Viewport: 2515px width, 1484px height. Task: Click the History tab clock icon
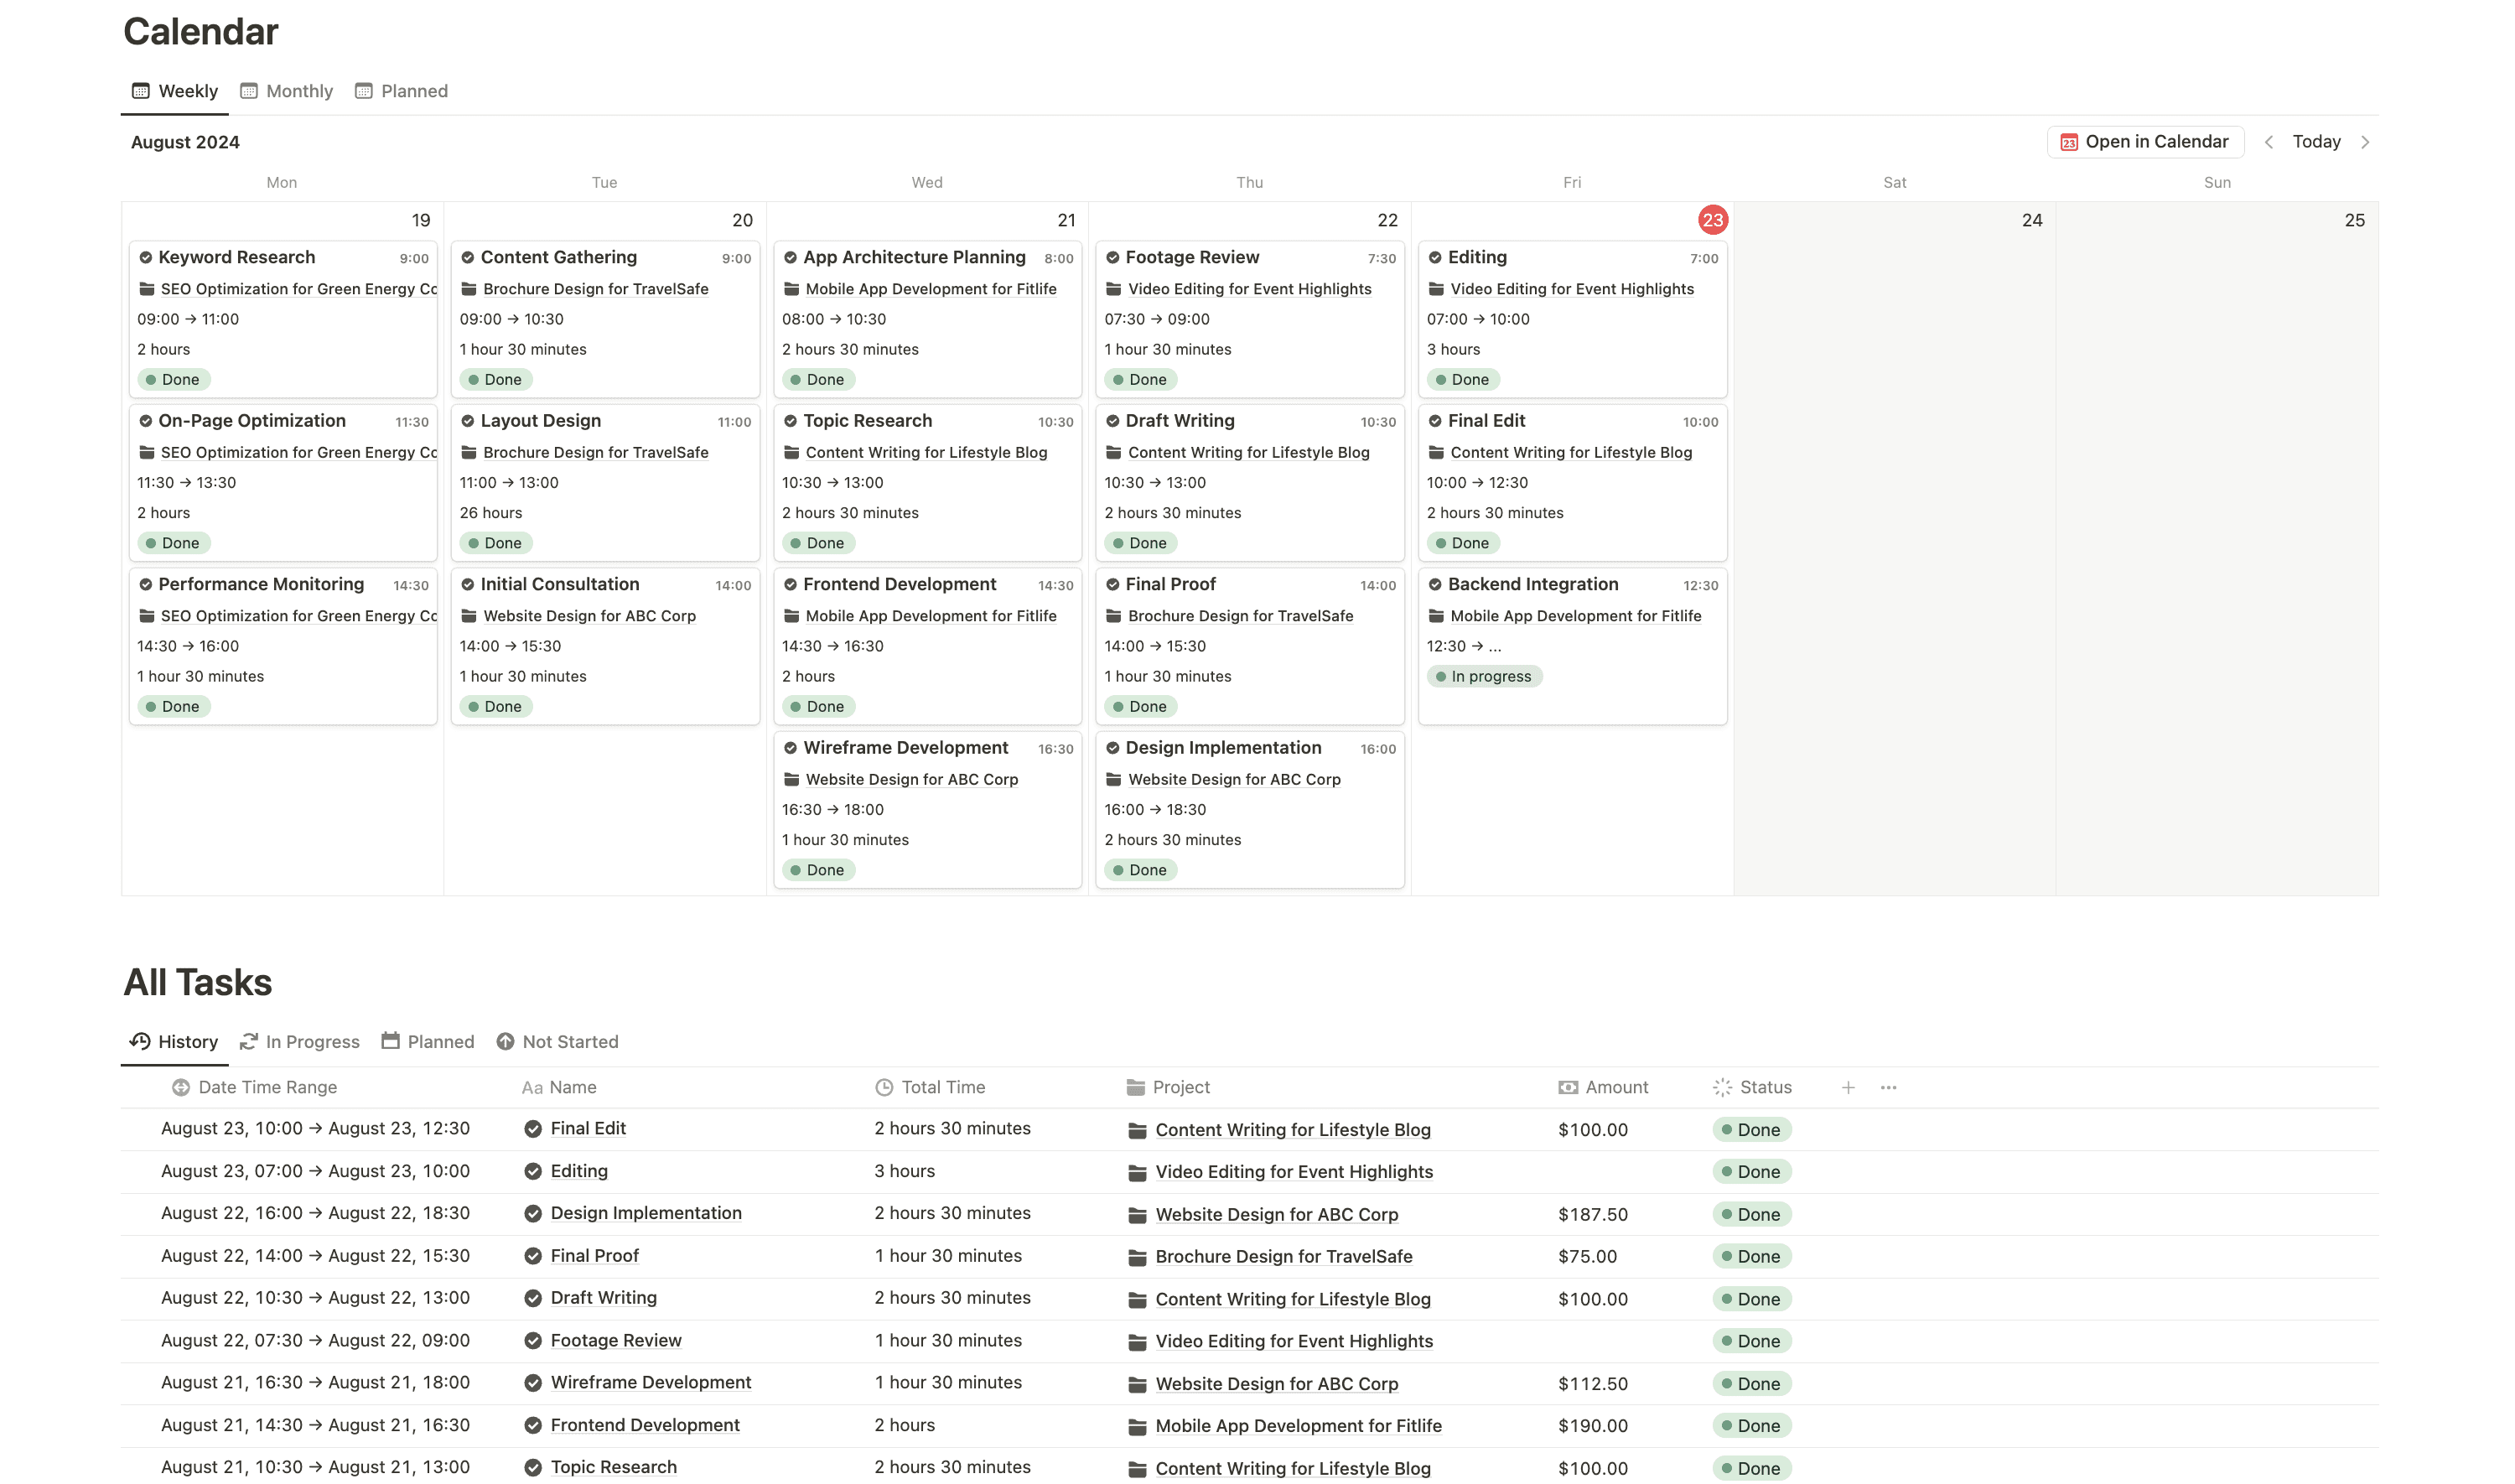coord(140,1041)
